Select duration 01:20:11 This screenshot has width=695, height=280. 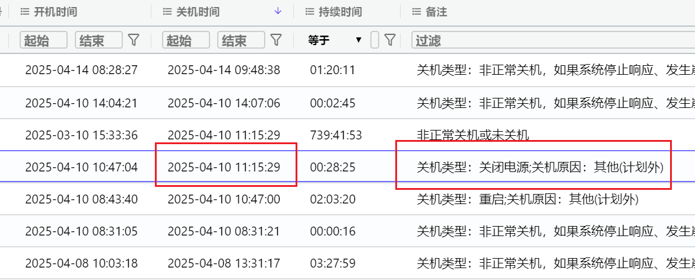coord(332,70)
